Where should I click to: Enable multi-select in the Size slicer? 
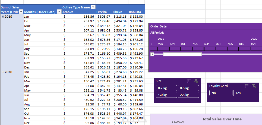(189, 81)
